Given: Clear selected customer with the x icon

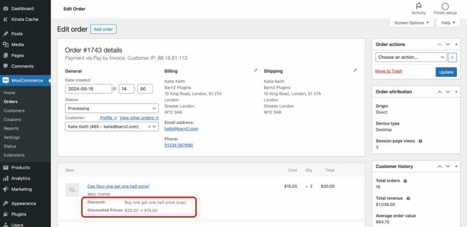Looking at the screenshot, I should tap(149, 127).
